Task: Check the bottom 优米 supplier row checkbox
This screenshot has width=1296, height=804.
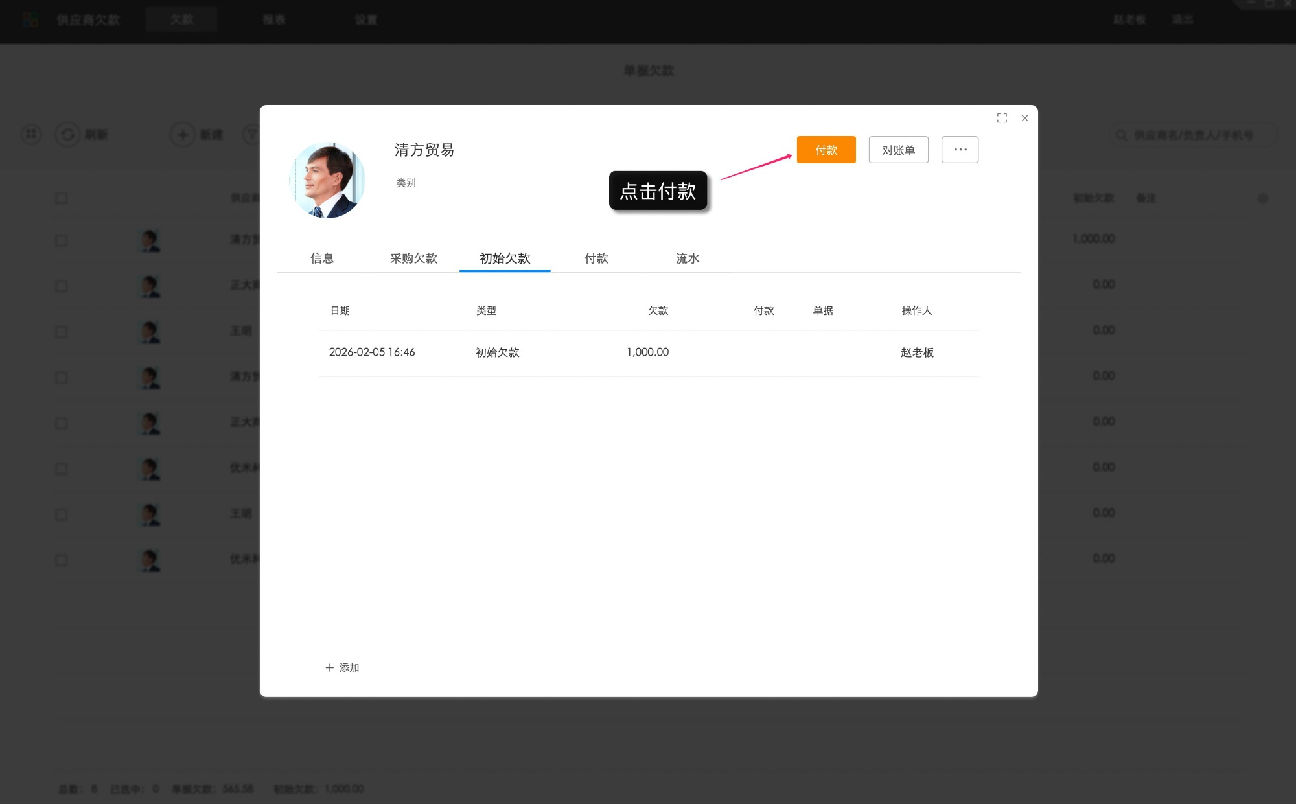Action: [x=62, y=560]
